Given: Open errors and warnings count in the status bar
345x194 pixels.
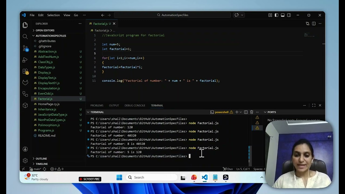Looking at the screenshot, I should 57,169.
